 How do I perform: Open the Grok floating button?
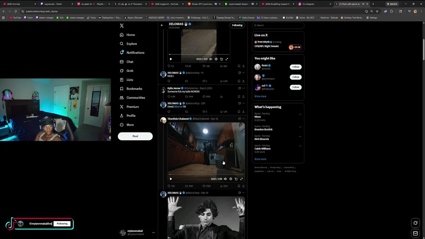tap(415, 223)
